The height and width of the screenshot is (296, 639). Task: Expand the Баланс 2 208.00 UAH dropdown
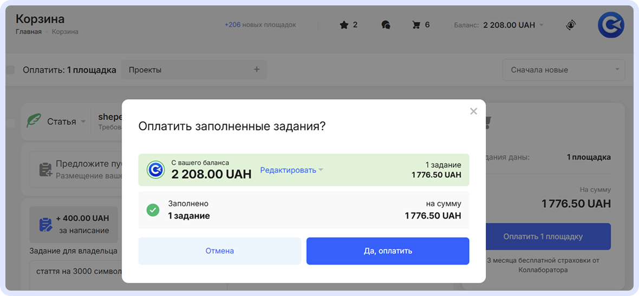(x=512, y=25)
